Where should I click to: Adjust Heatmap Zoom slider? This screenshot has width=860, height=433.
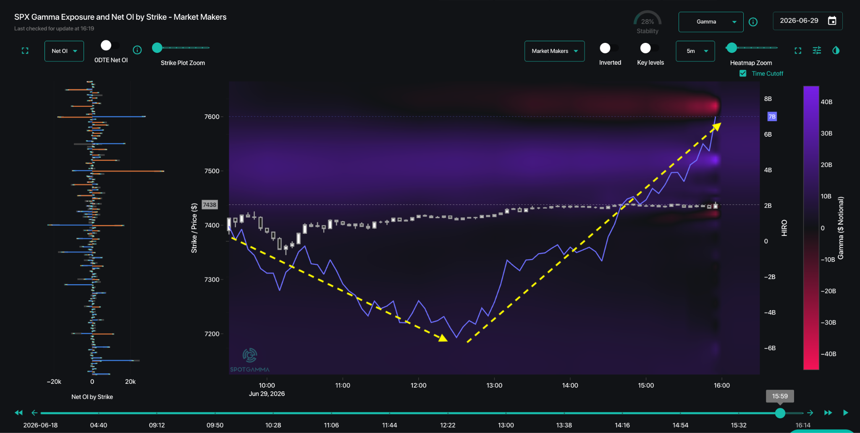coord(732,48)
